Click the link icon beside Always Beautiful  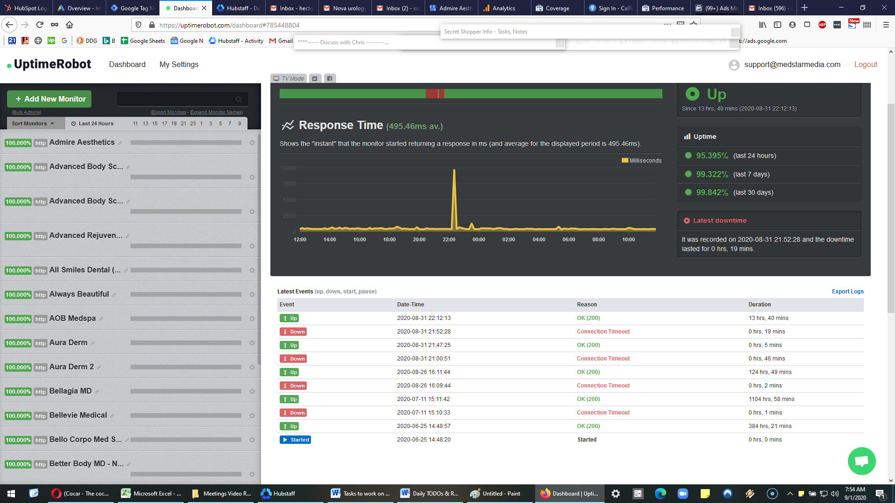pos(114,295)
